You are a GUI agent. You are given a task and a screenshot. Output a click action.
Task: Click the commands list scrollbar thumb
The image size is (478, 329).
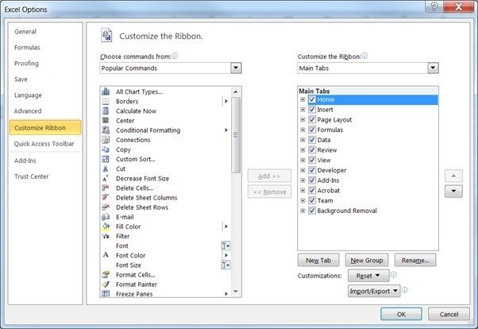click(x=236, y=135)
